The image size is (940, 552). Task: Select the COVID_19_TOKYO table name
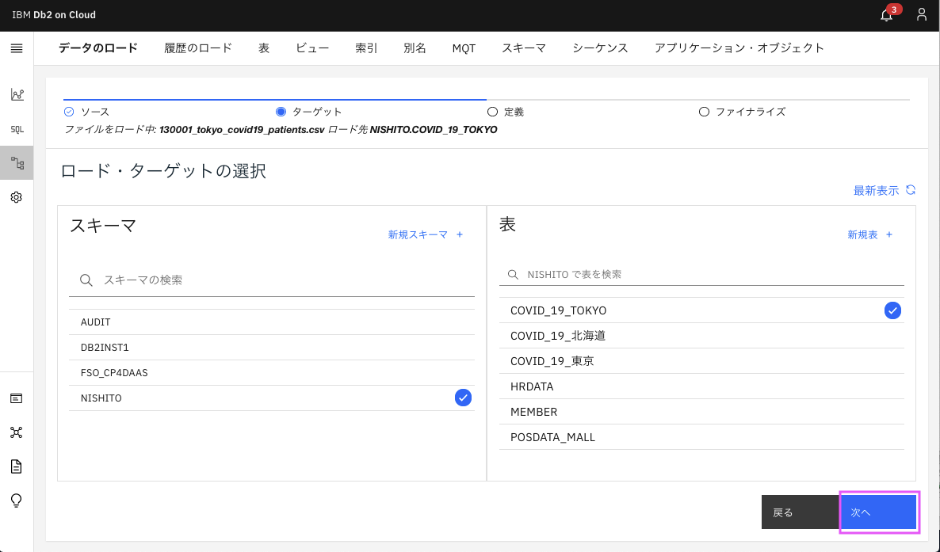[x=558, y=310]
